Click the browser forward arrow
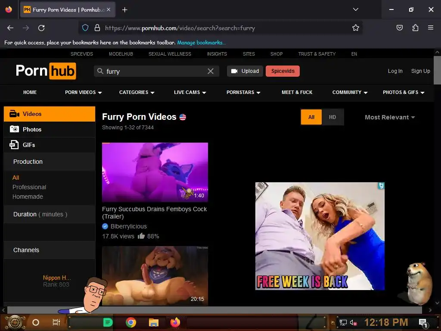 pyautogui.click(x=26, y=28)
